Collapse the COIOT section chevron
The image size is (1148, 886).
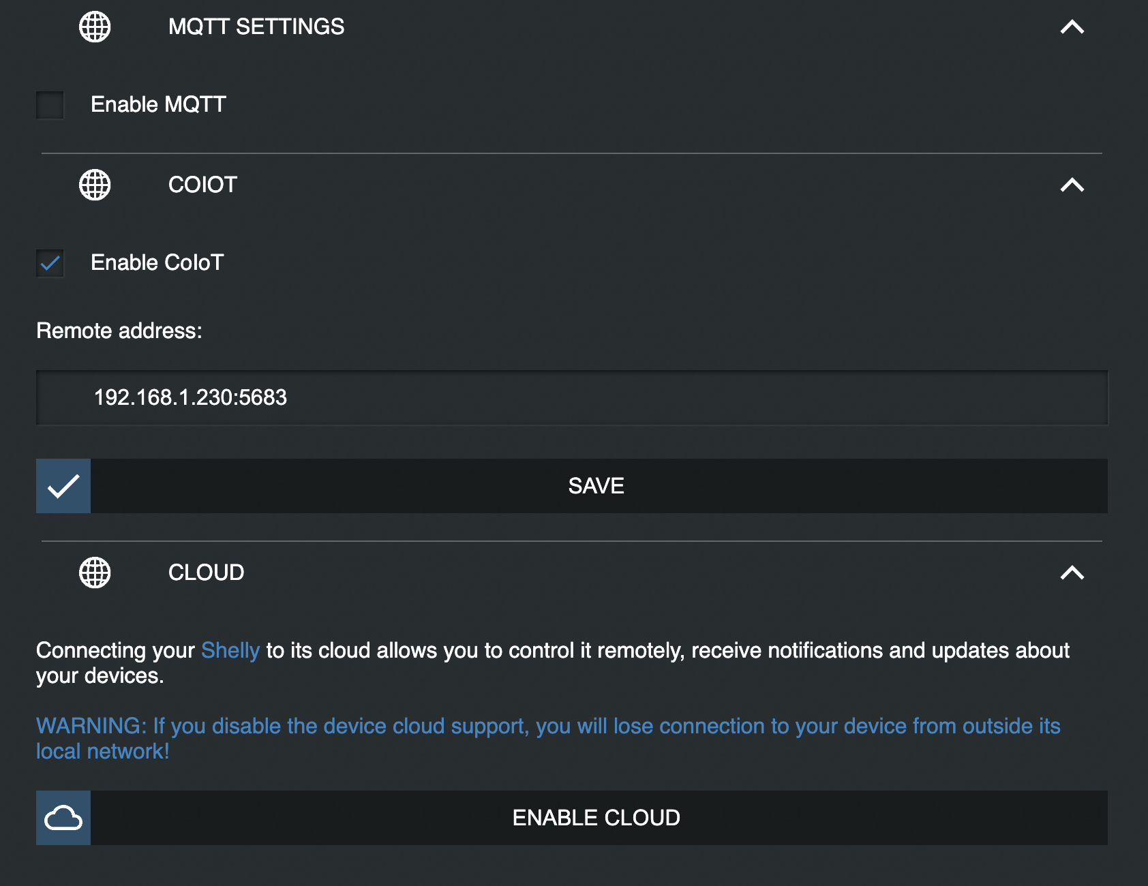(x=1072, y=185)
